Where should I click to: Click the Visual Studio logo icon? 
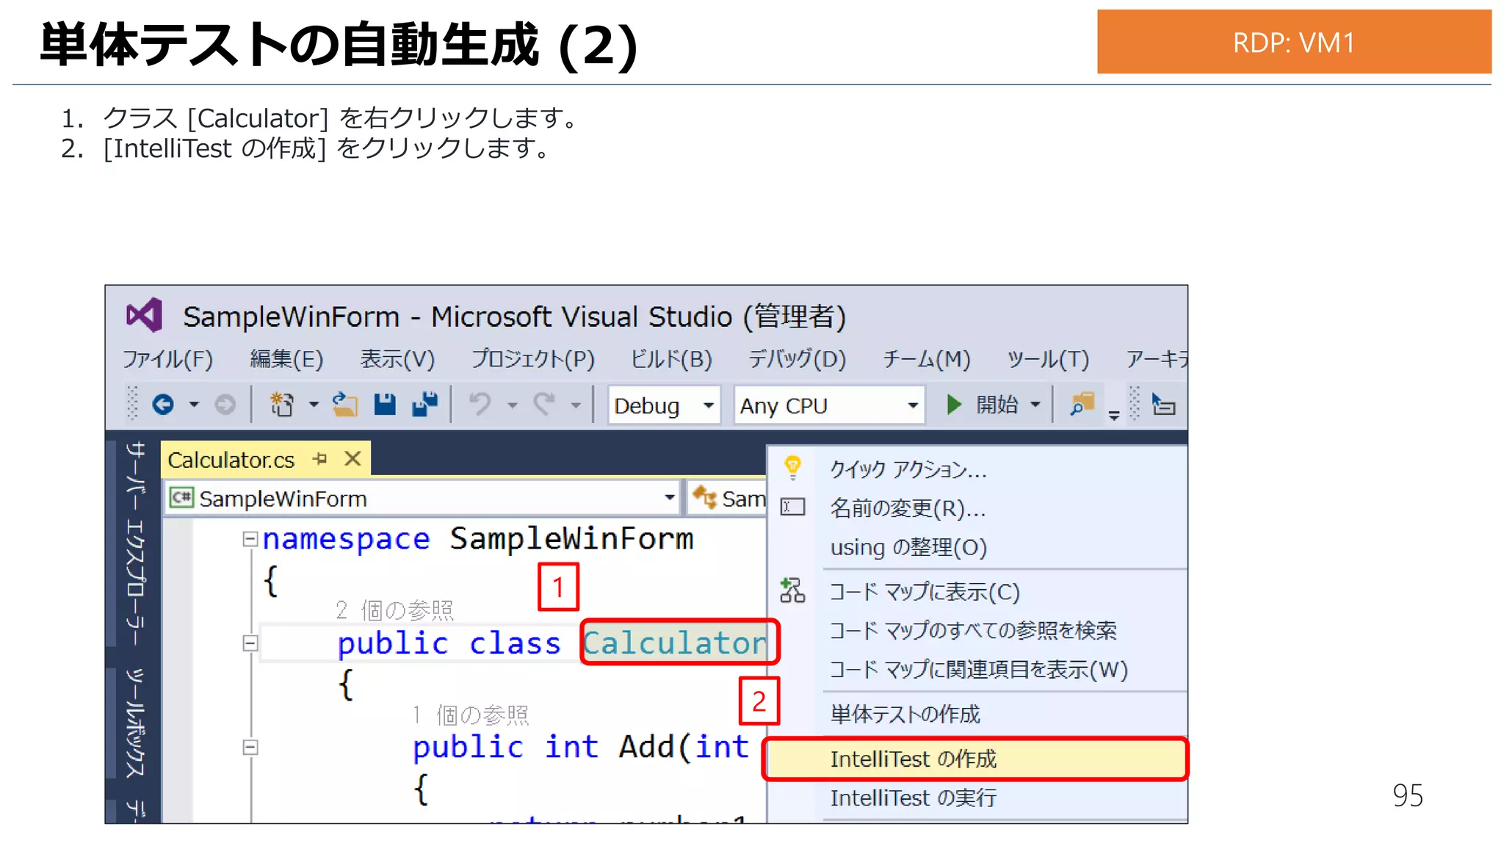pyautogui.click(x=144, y=316)
